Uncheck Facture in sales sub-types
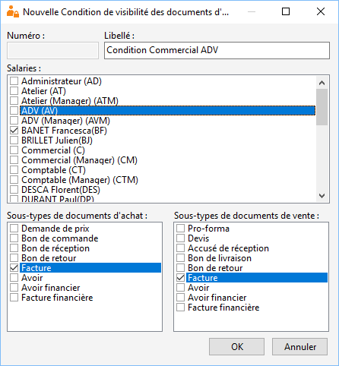Image resolution: width=339 pixels, height=366 pixels. pyautogui.click(x=181, y=278)
